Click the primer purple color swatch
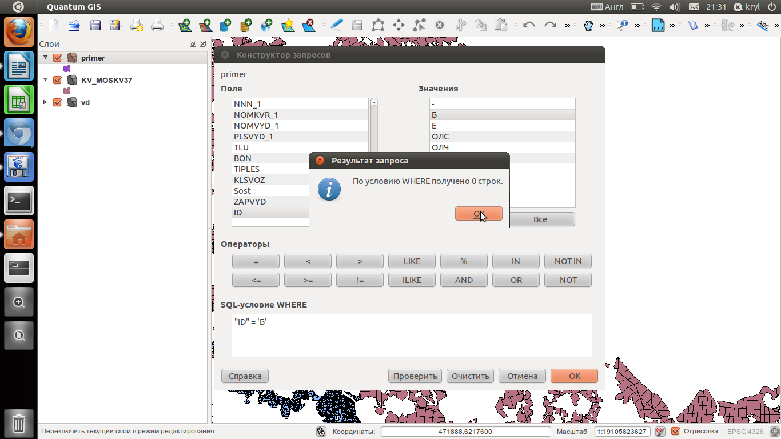 click(66, 69)
